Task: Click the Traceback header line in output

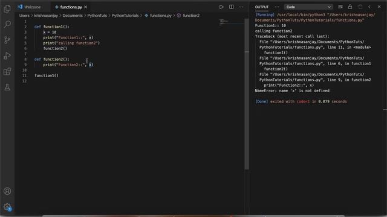Action: [x=292, y=36]
